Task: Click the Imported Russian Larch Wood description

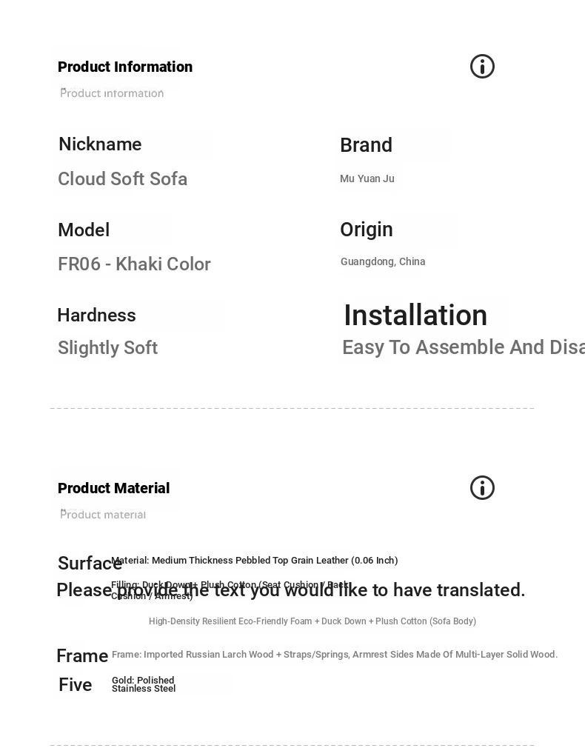Action: click(335, 655)
